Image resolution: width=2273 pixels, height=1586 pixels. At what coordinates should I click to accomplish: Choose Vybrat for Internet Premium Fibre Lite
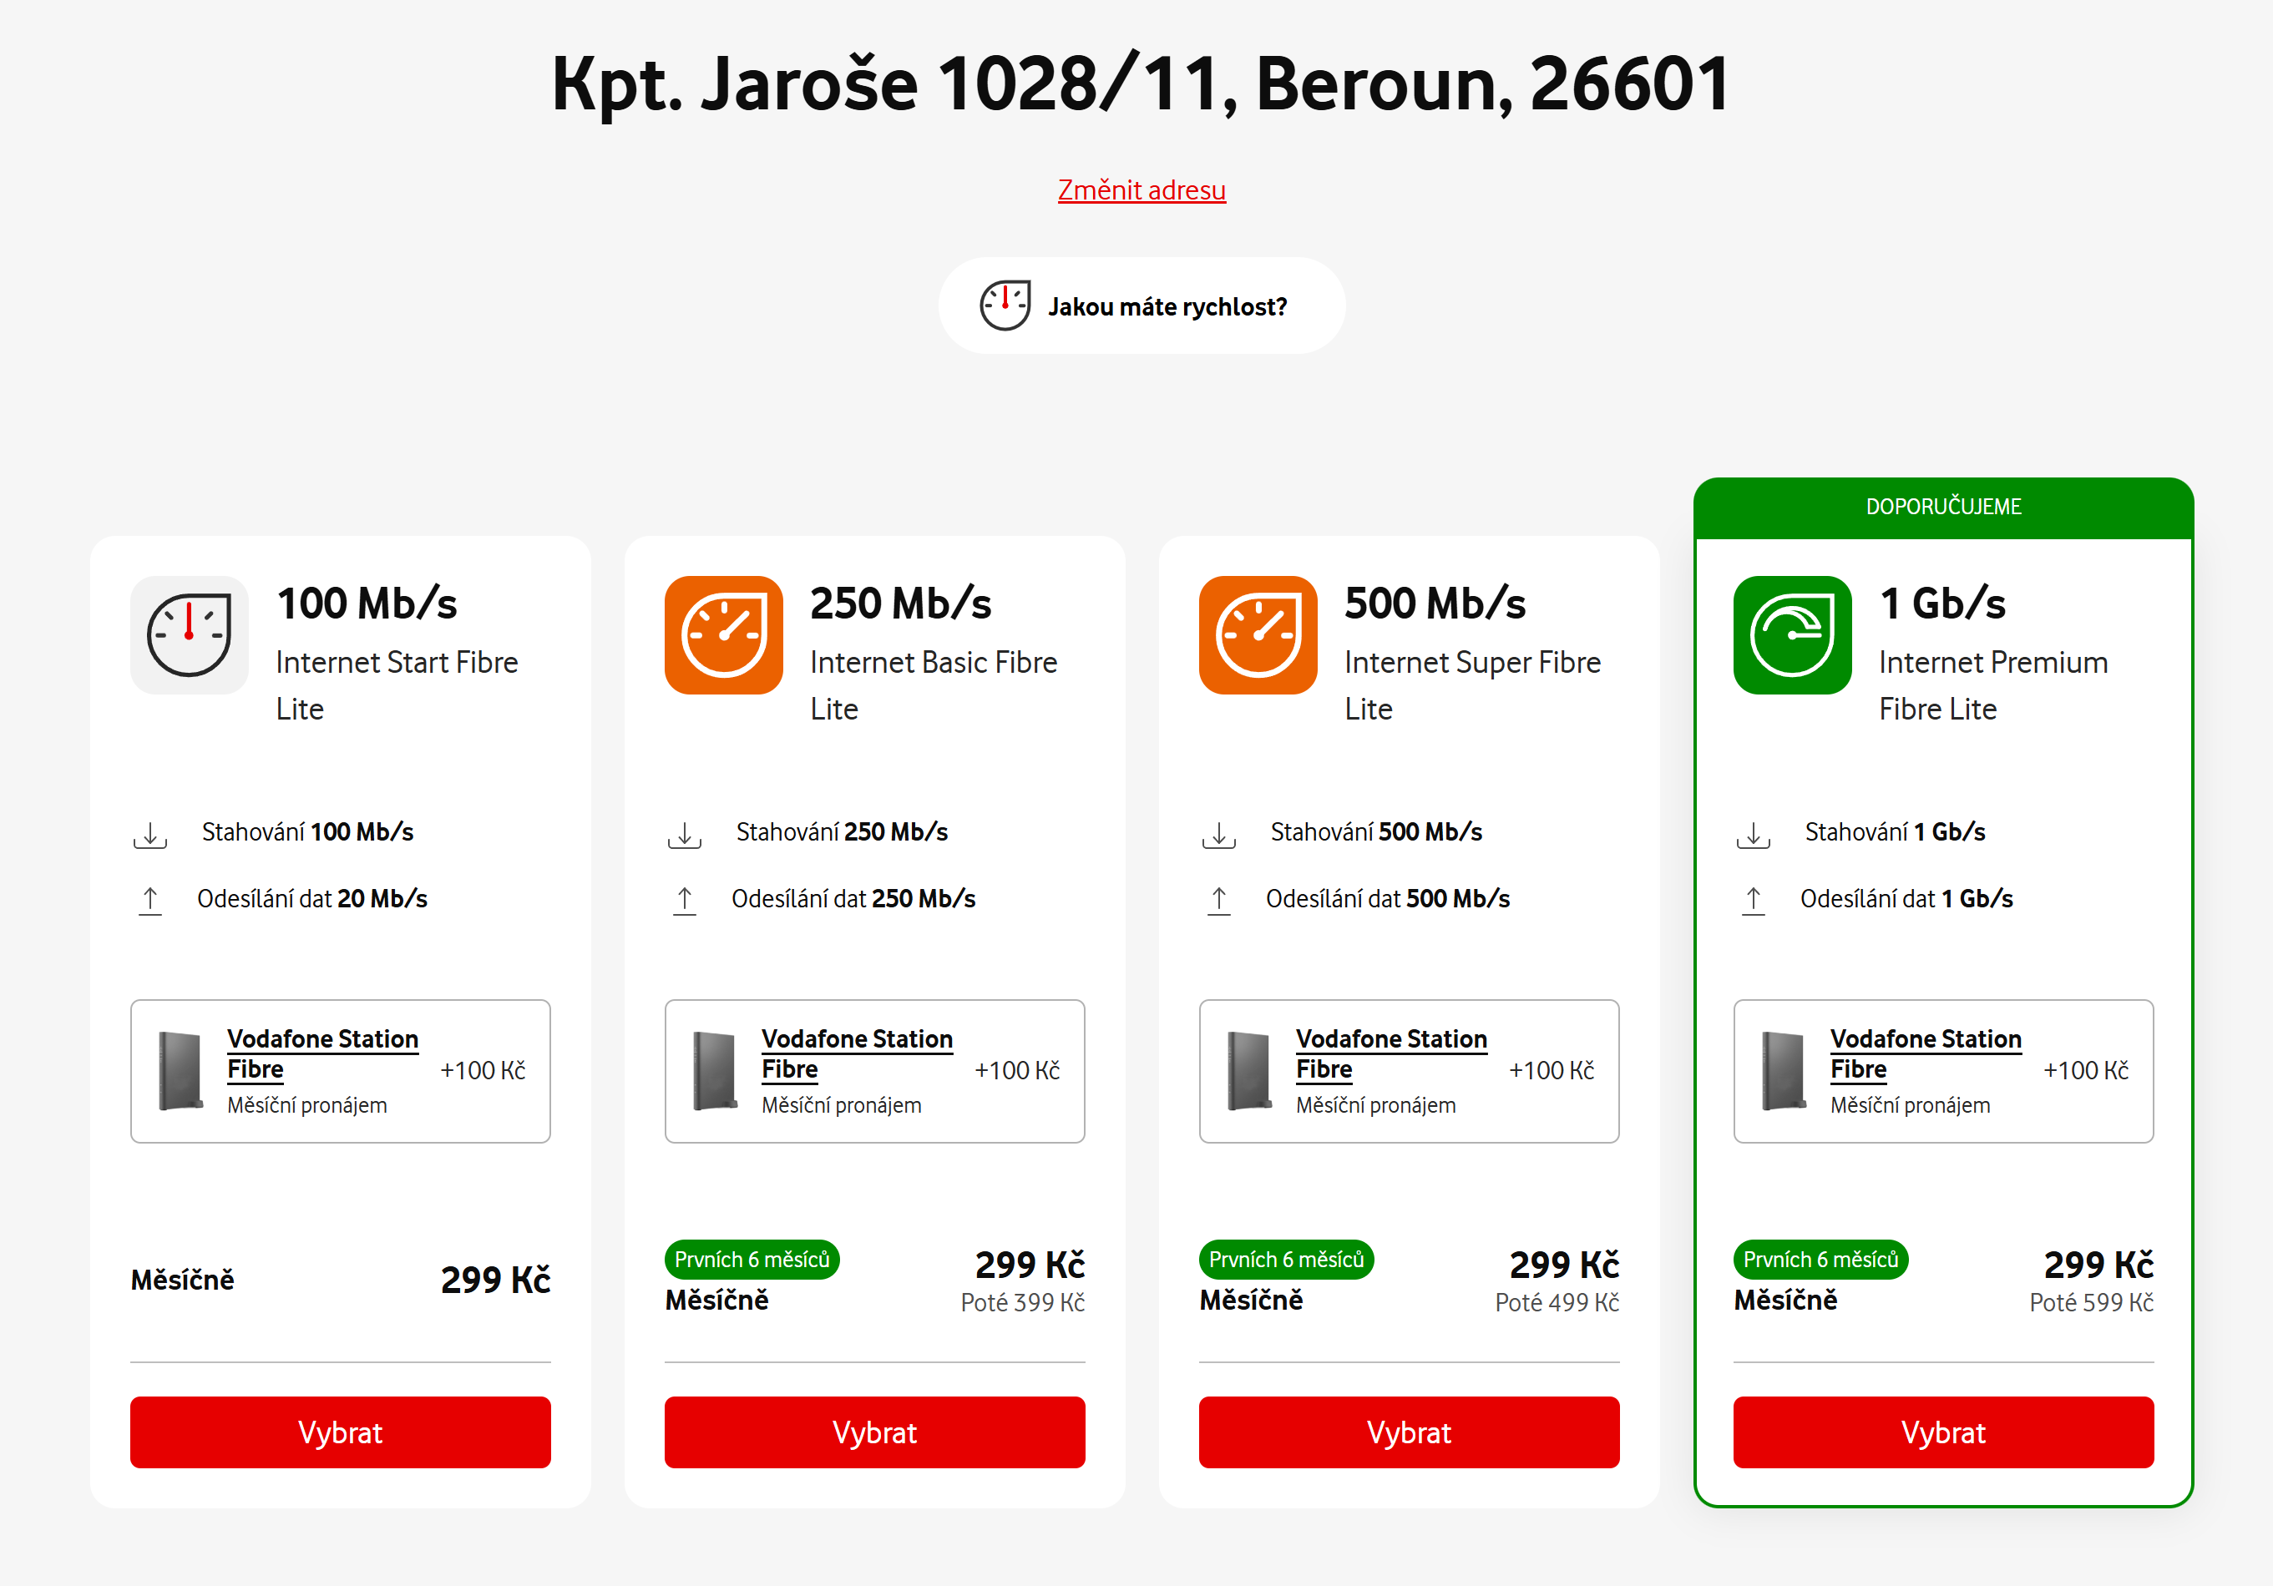1943,1432
